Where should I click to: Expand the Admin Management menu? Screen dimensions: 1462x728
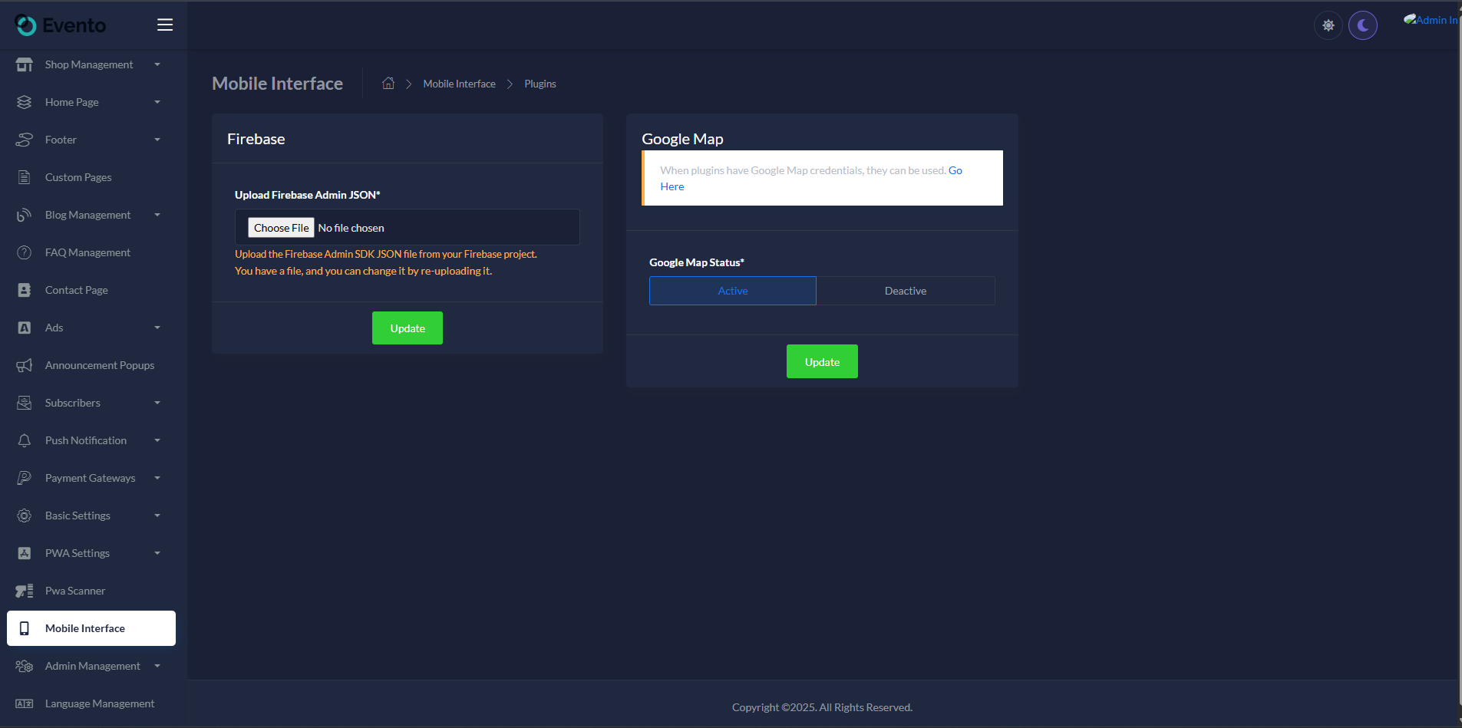[92, 665]
